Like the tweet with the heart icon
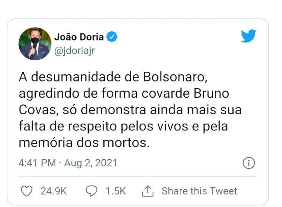 point(27,191)
